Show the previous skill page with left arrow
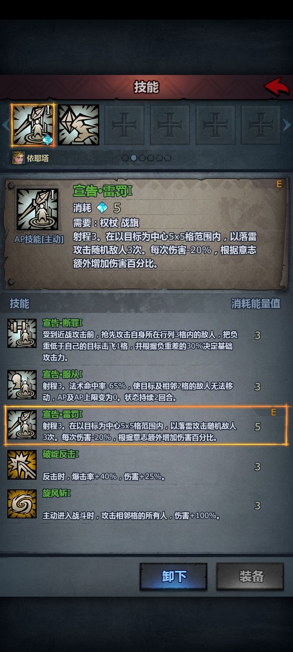This screenshot has width=293, height=652. coord(5,125)
